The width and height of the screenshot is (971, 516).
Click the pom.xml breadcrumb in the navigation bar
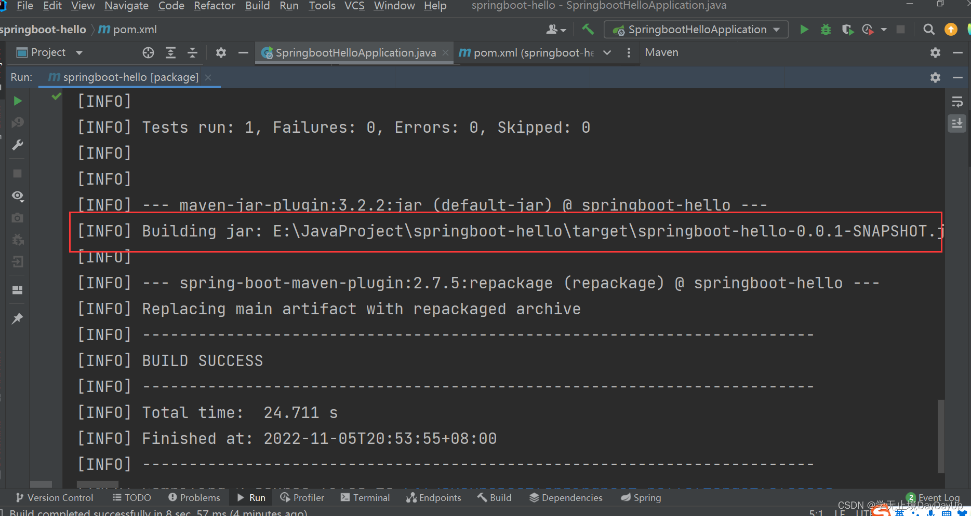(x=128, y=30)
